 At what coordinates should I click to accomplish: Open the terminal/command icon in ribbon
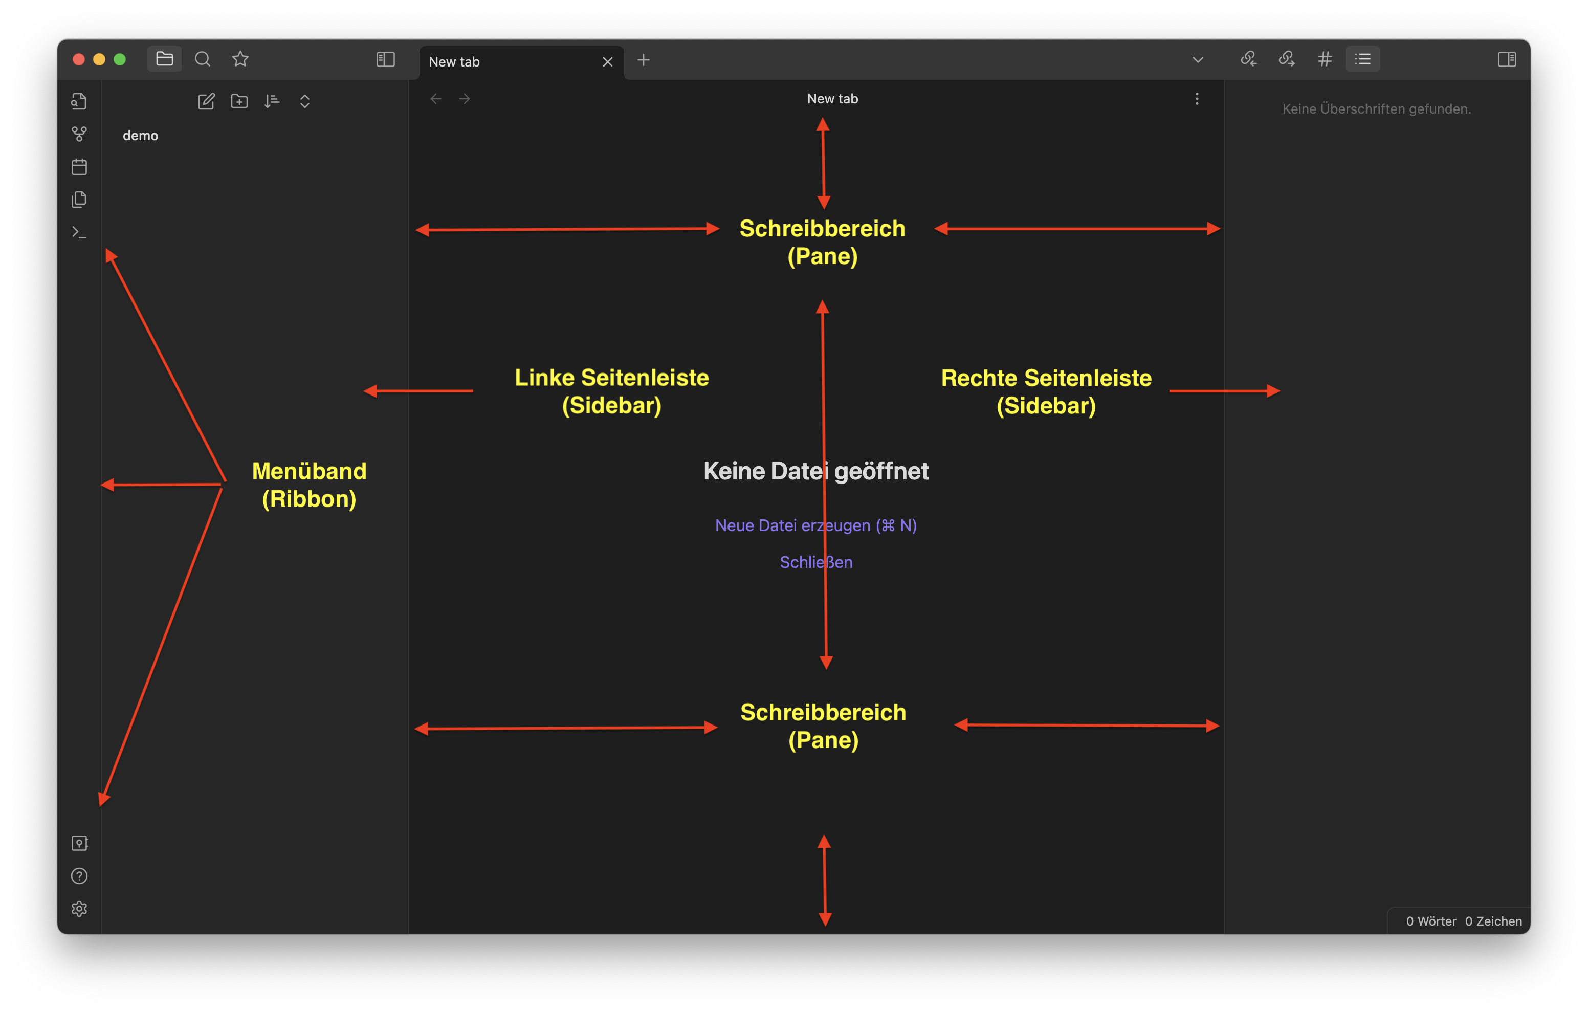pyautogui.click(x=78, y=232)
